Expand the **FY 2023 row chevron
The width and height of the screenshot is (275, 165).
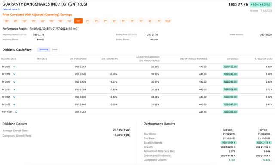coord(16,112)
